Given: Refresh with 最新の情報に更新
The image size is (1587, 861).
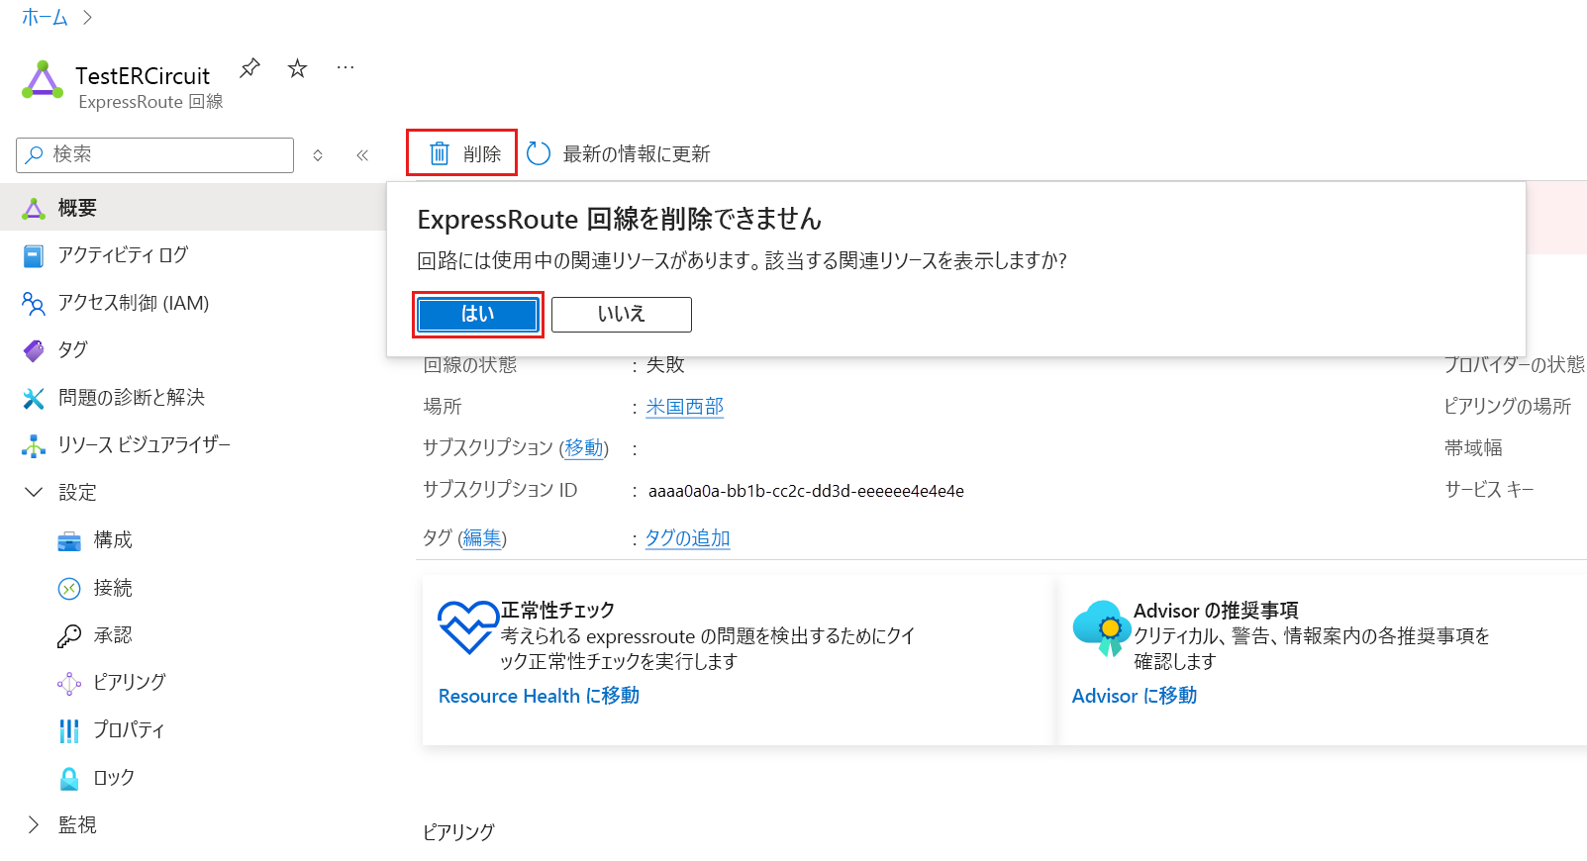Looking at the screenshot, I should pyautogui.click(x=637, y=154).
